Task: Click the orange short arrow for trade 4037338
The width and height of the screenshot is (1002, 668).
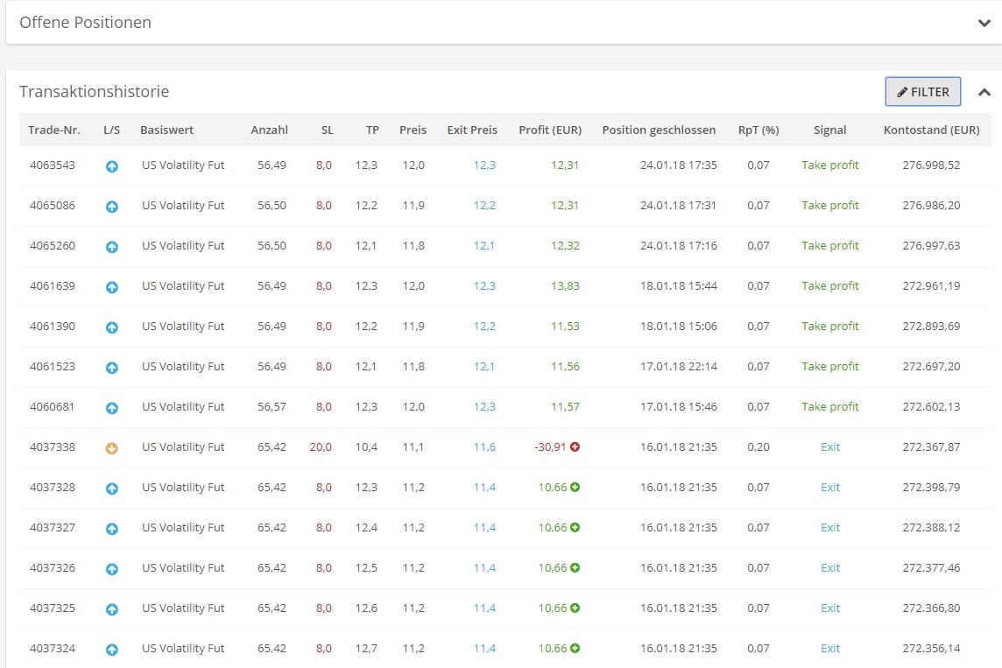Action: tap(111, 447)
